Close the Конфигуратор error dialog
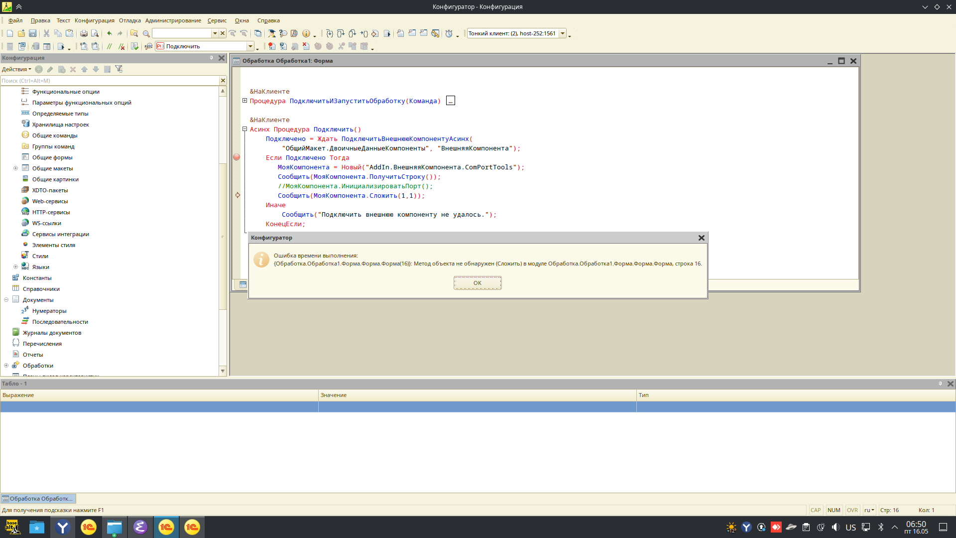This screenshot has height=538, width=956. [x=702, y=238]
